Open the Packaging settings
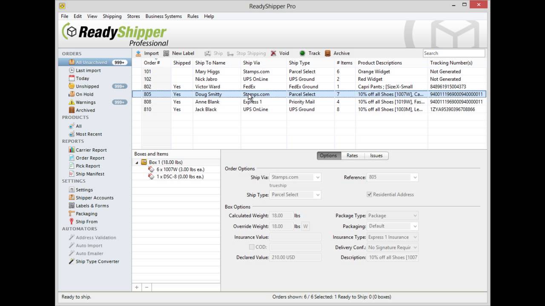545x306 pixels. (86, 214)
